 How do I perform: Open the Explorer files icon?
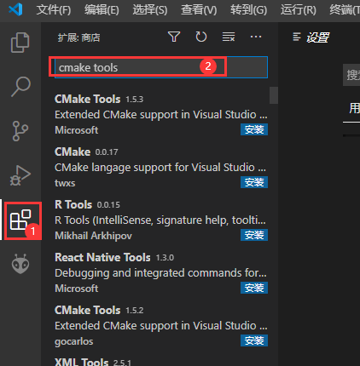[x=20, y=43]
